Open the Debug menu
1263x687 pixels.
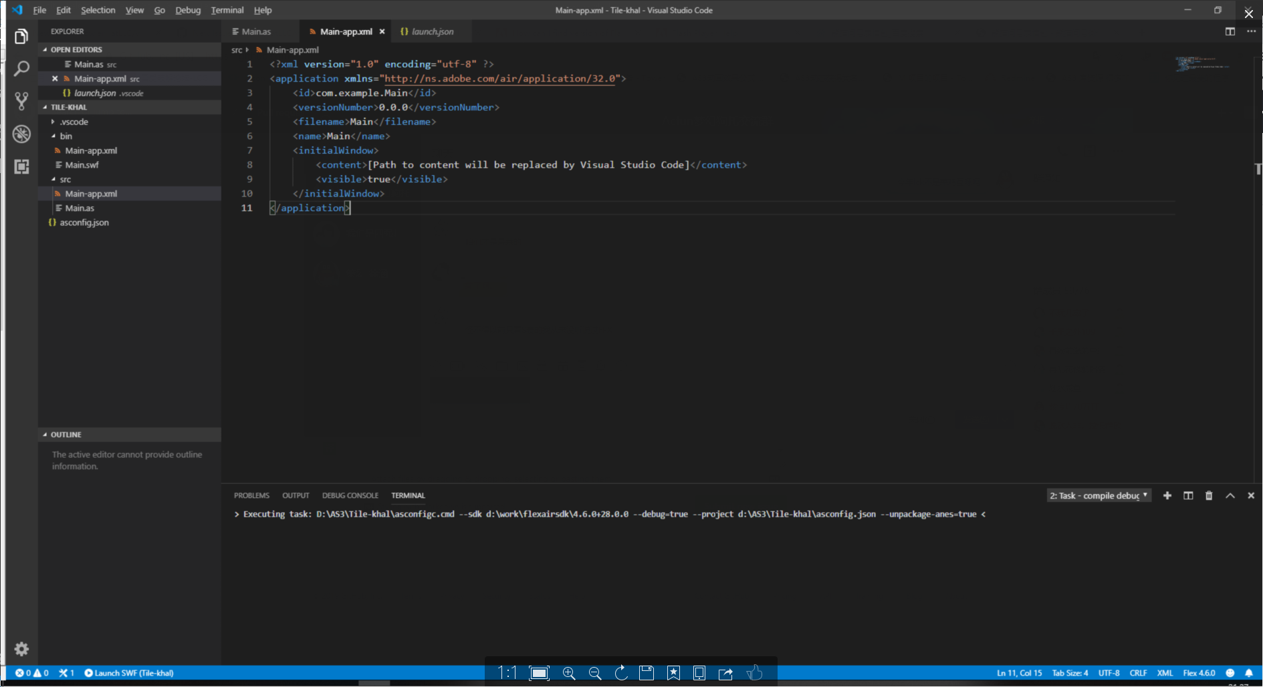[x=187, y=10]
